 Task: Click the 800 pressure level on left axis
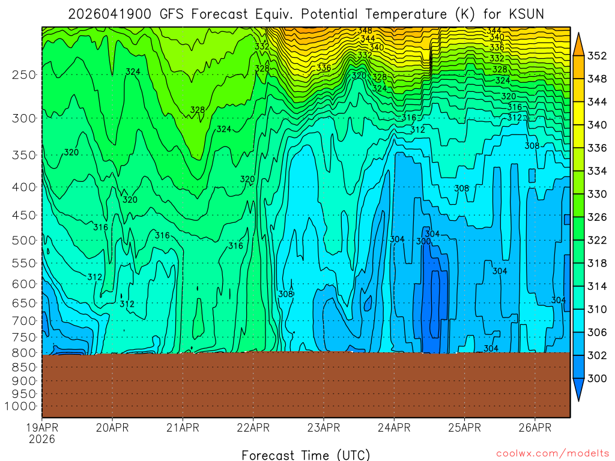(x=24, y=353)
